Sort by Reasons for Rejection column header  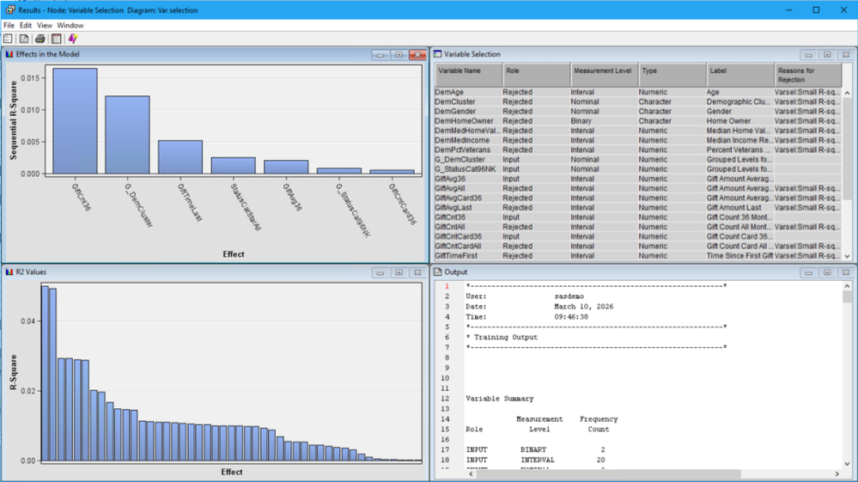click(807, 75)
